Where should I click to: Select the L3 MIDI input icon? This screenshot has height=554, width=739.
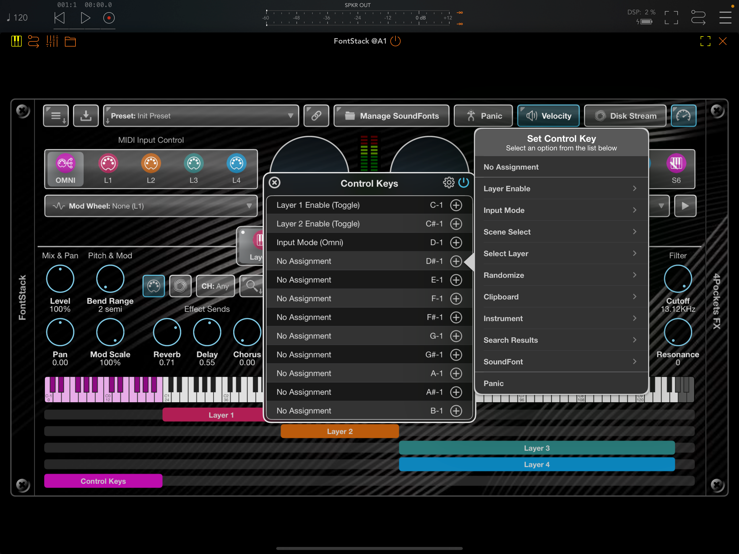click(x=194, y=163)
